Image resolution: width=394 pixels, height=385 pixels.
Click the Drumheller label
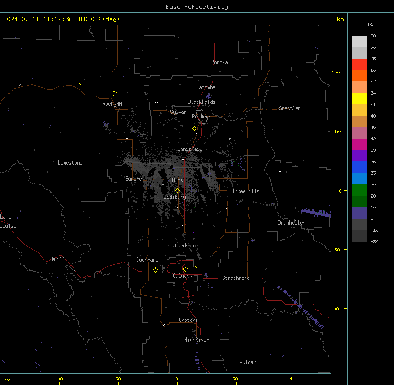tap(292, 223)
